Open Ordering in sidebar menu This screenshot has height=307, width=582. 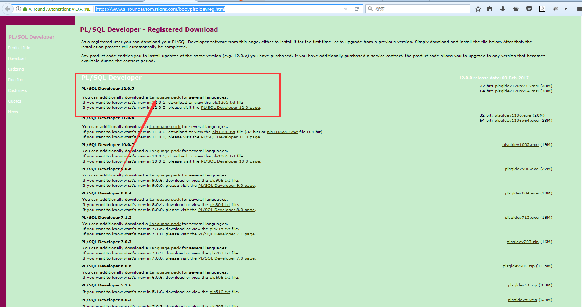point(16,69)
